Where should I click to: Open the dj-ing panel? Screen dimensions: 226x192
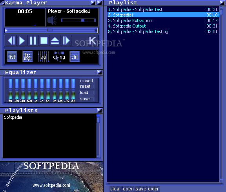tap(59, 57)
